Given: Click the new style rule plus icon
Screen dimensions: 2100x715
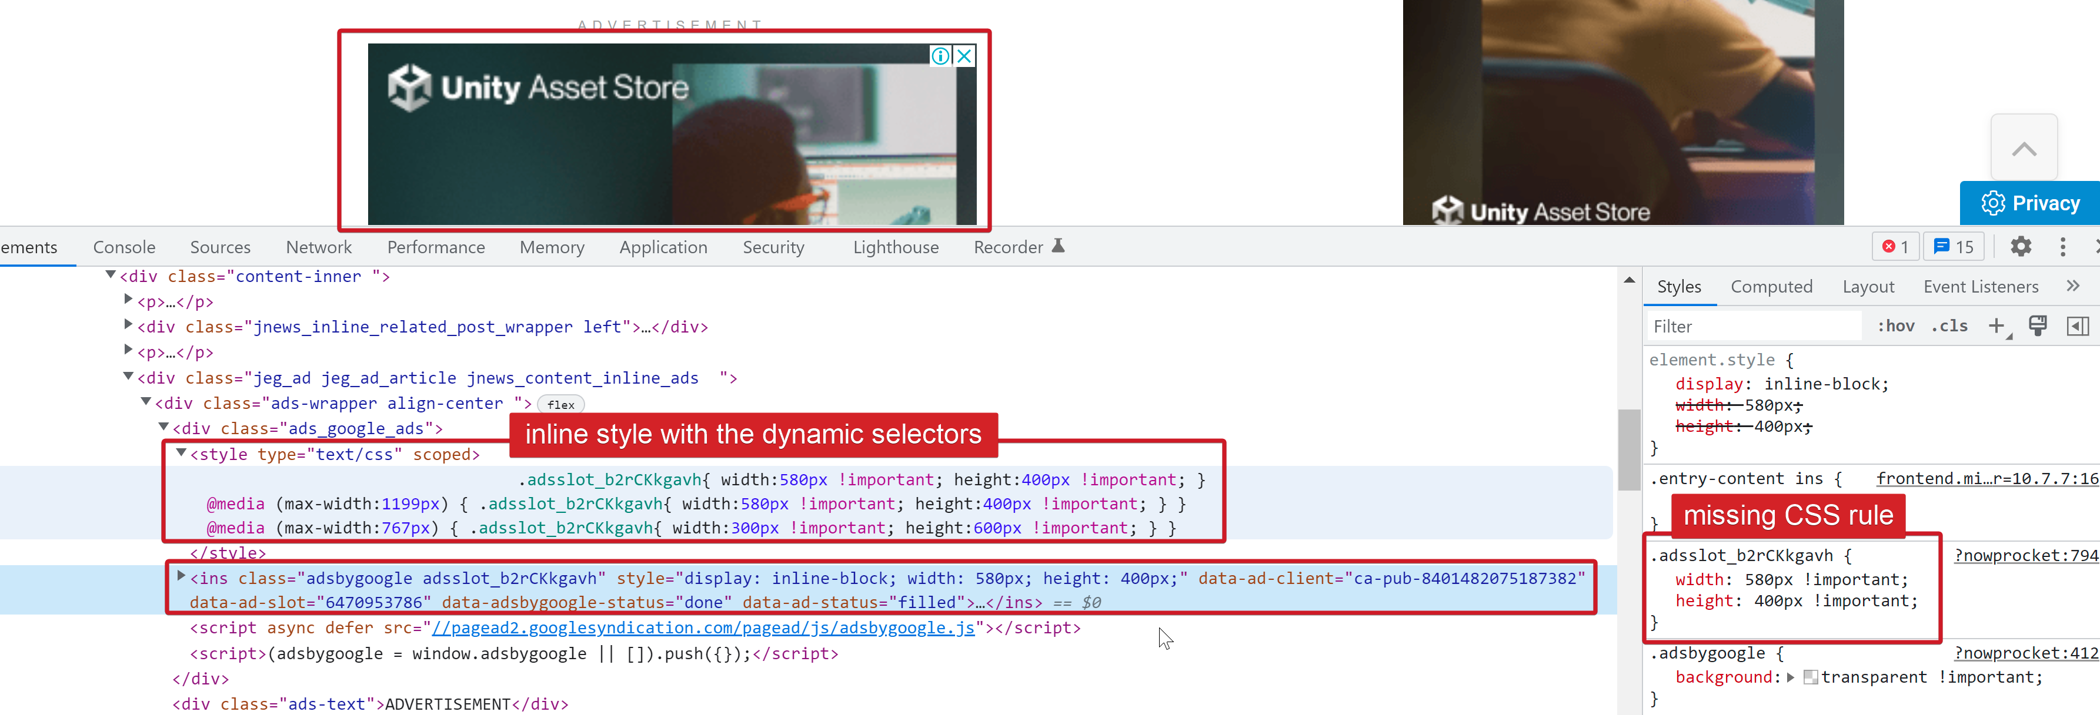Looking at the screenshot, I should coord(1996,325).
